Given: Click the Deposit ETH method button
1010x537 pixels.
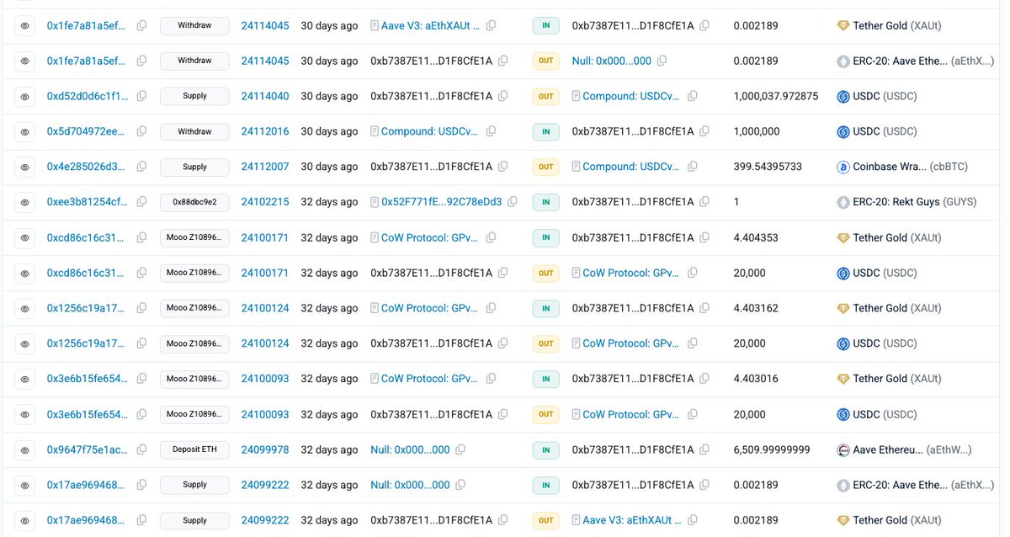Looking at the screenshot, I should [194, 450].
